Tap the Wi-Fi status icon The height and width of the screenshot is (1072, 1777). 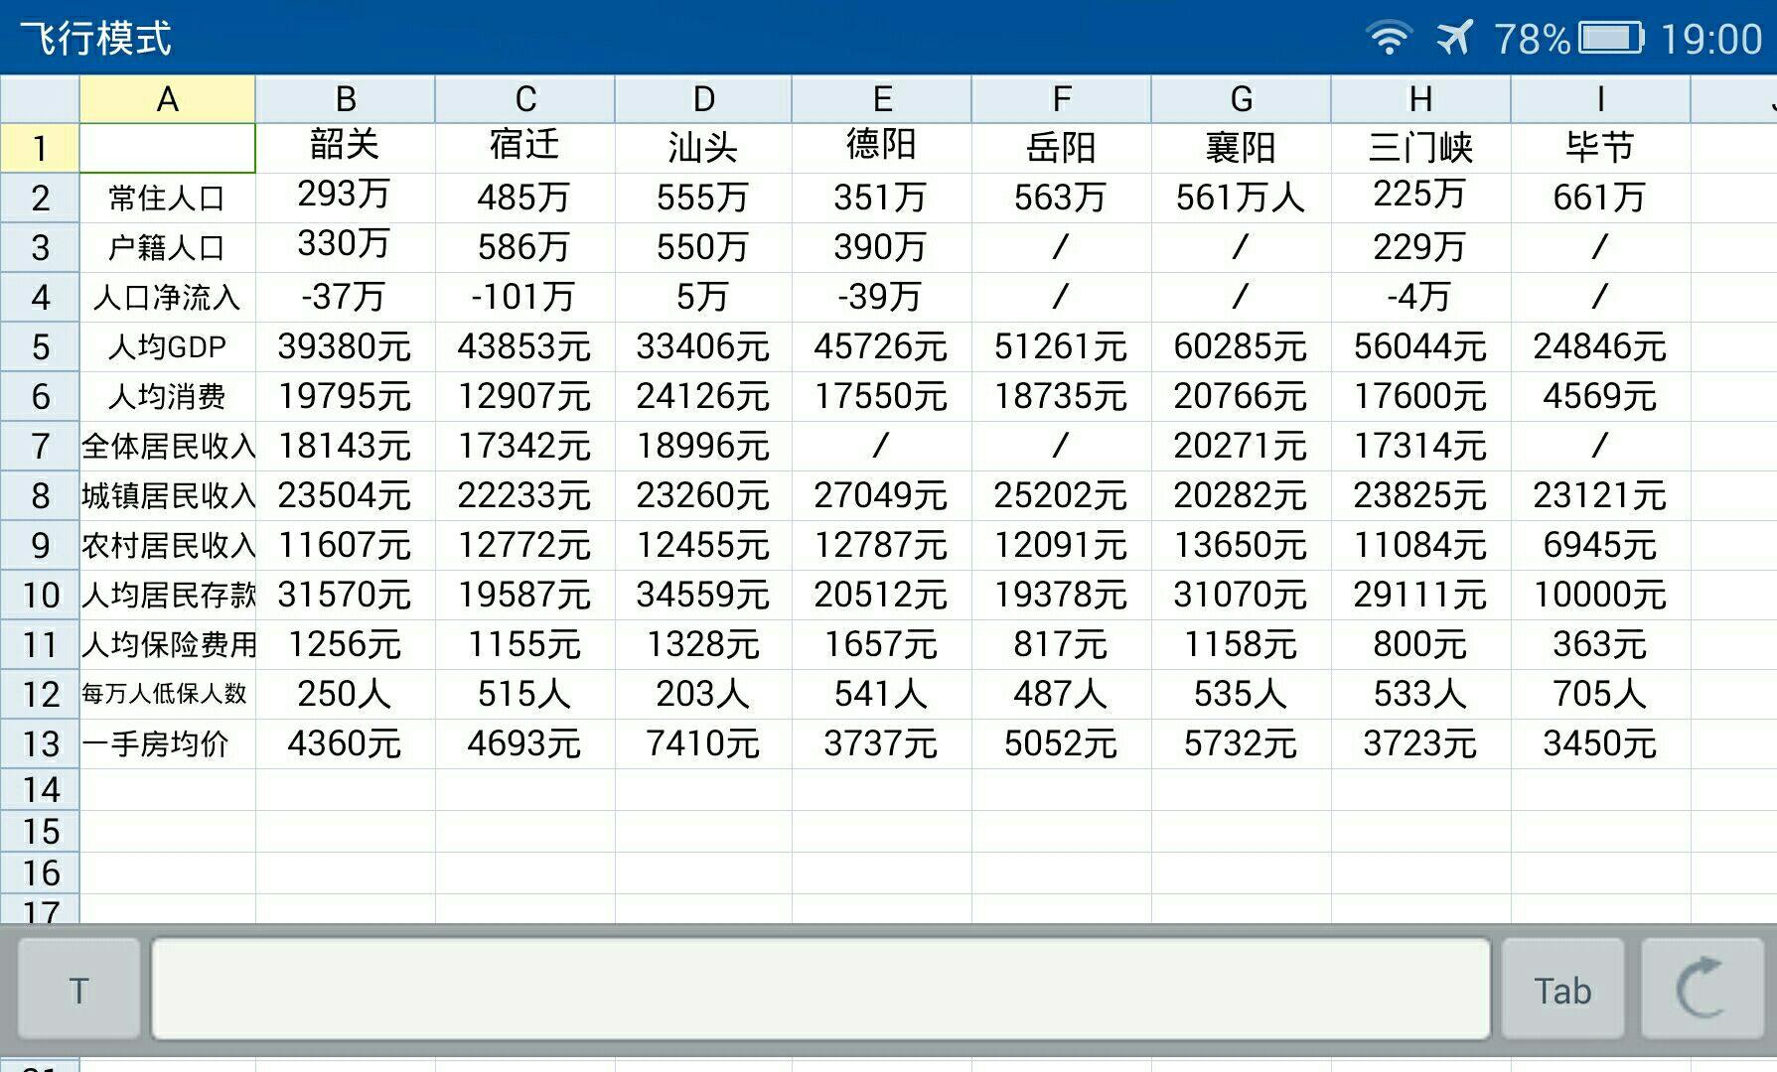[x=1389, y=39]
